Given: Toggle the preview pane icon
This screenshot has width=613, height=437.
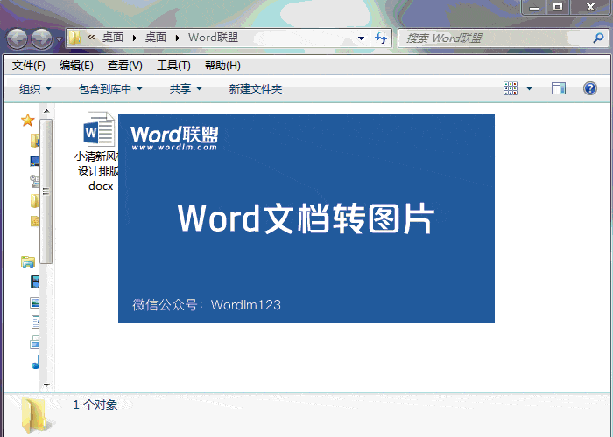Looking at the screenshot, I should tap(559, 88).
